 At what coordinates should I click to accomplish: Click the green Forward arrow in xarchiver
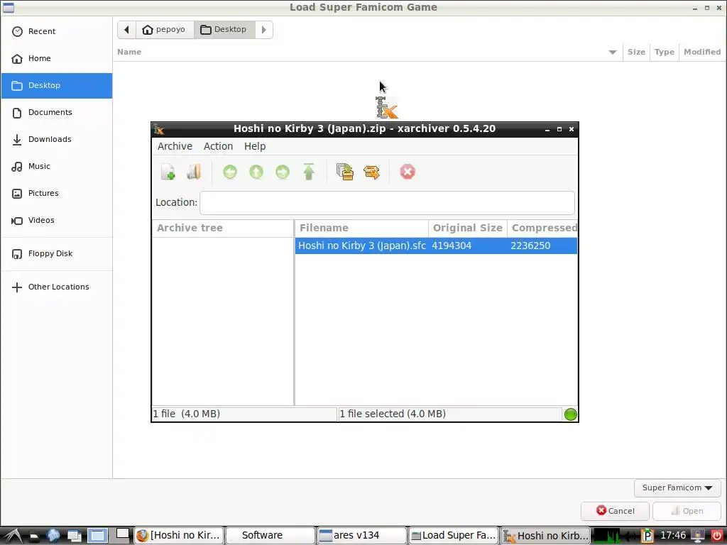(283, 172)
